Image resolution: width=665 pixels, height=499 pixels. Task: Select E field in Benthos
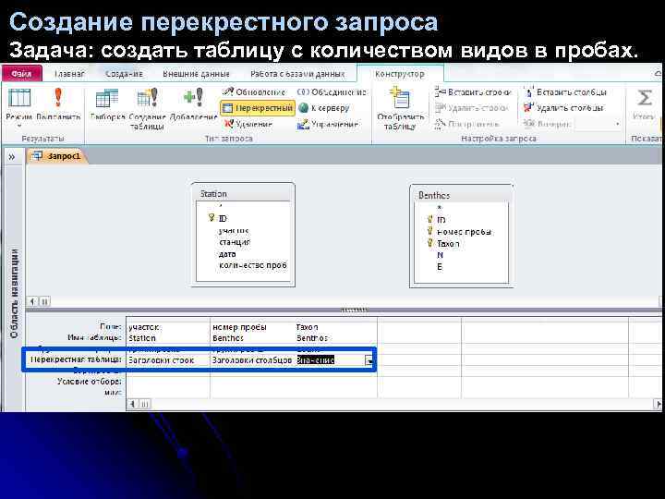point(440,266)
